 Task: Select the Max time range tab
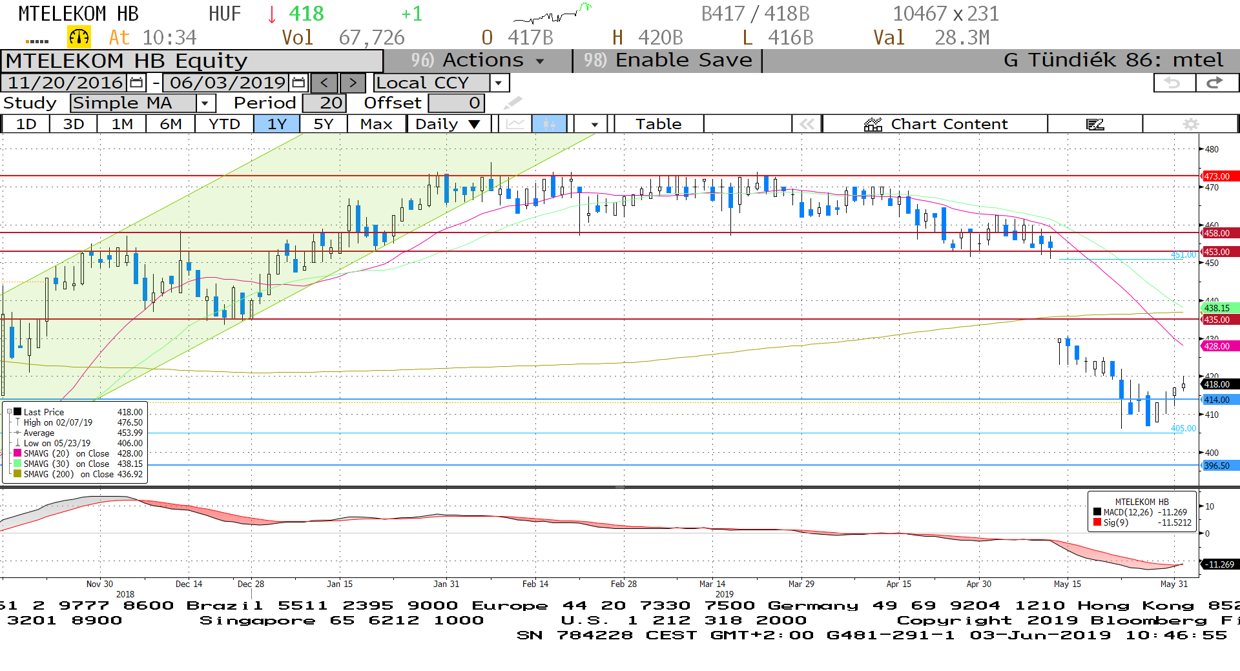click(377, 124)
